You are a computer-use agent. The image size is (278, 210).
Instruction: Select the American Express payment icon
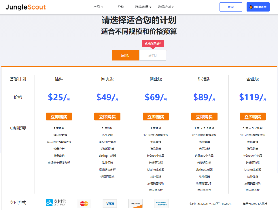(161, 203)
